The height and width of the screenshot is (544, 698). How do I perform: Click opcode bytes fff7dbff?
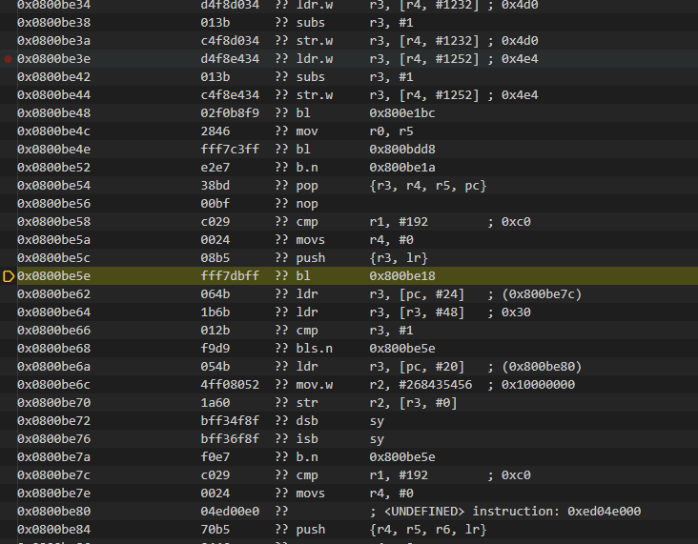point(230,276)
